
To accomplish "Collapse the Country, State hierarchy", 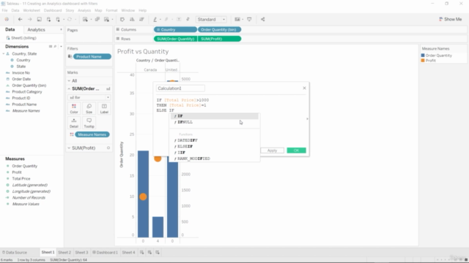I will tap(4, 53).
